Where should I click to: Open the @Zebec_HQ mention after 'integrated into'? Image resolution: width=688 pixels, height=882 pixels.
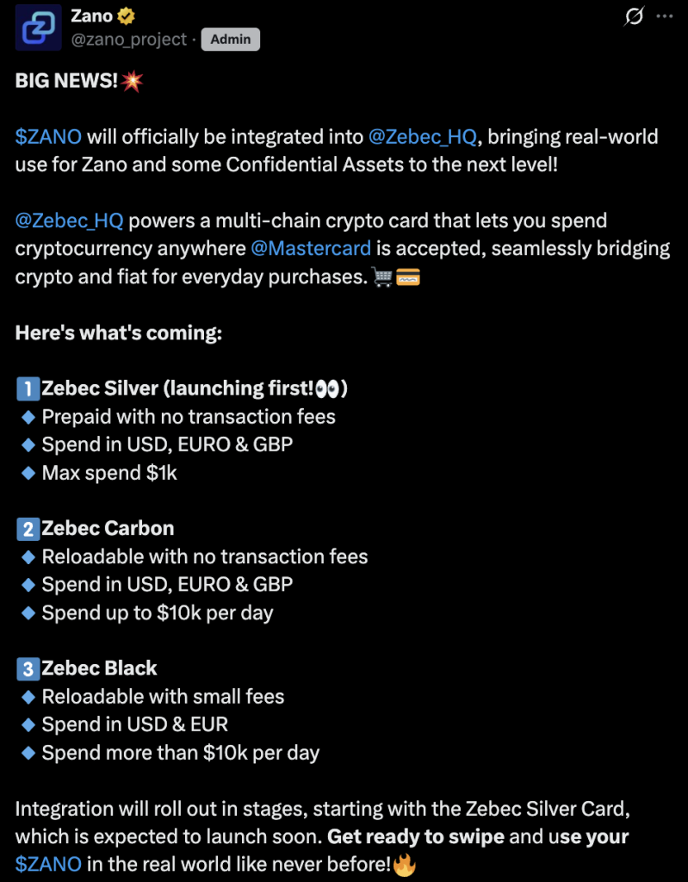coord(423,137)
